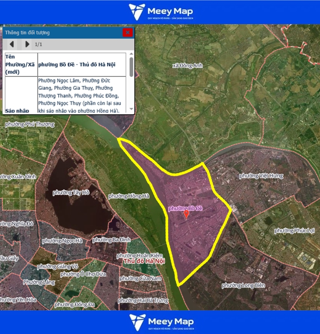Image resolution: width=320 pixels, height=334 pixels.
Task: Click the Thủ đô Hà Nội label
Action: (x=144, y=262)
